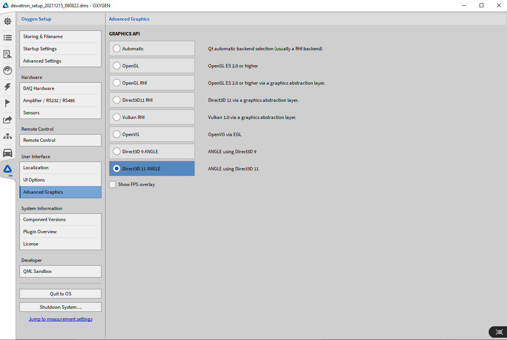The image size is (507, 340).
Task: Follow the Jump to measurement settings link
Action: 60,319
